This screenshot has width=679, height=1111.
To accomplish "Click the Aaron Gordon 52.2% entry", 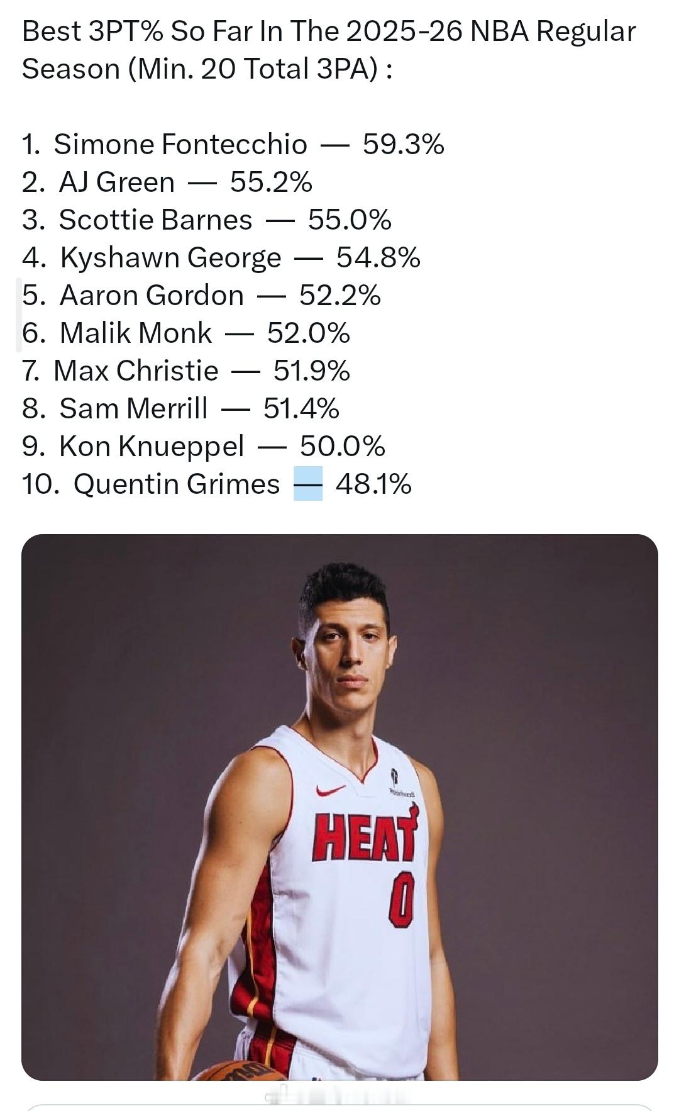I will [201, 295].
